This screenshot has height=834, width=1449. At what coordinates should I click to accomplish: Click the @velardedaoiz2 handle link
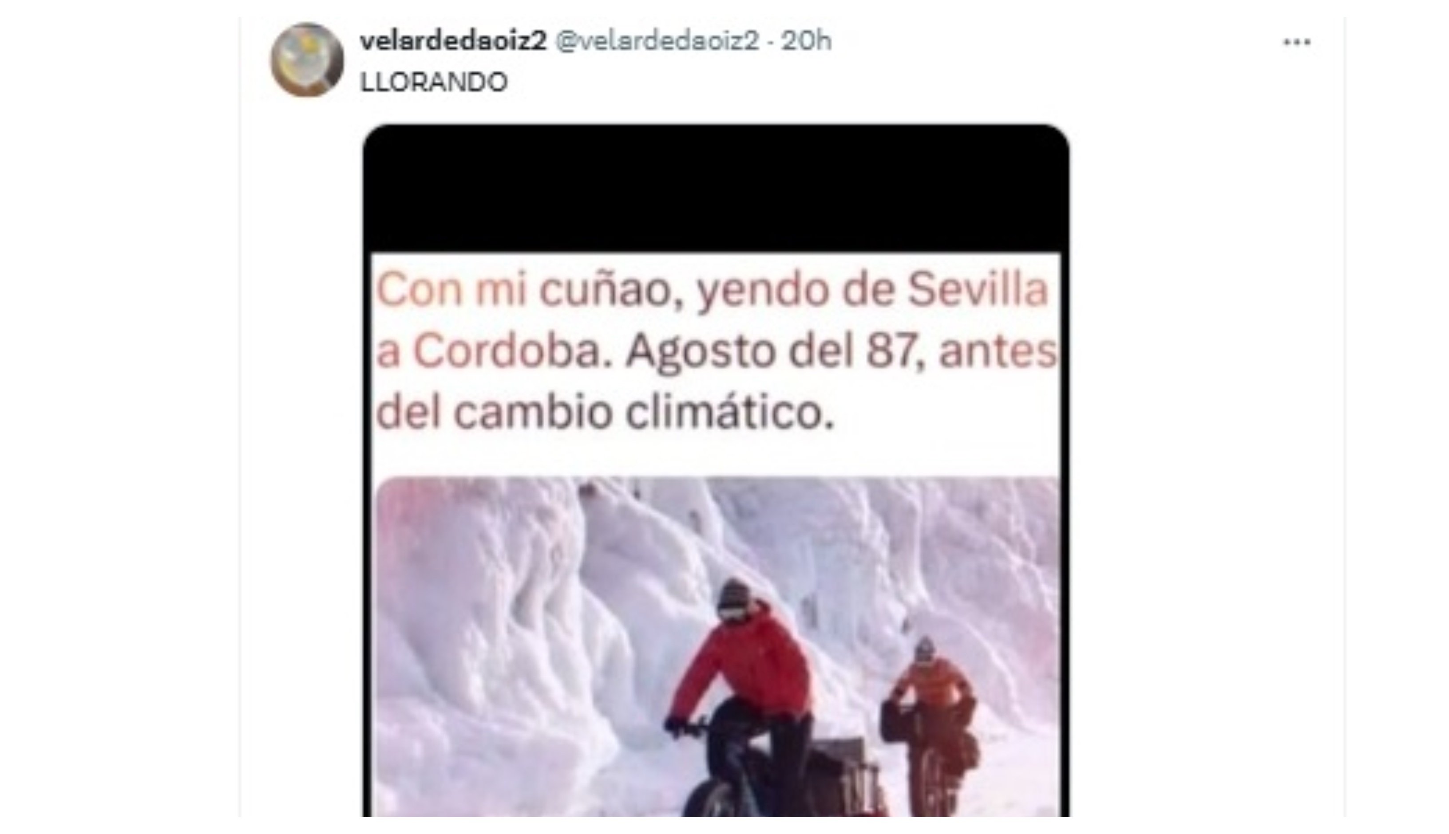click(657, 41)
